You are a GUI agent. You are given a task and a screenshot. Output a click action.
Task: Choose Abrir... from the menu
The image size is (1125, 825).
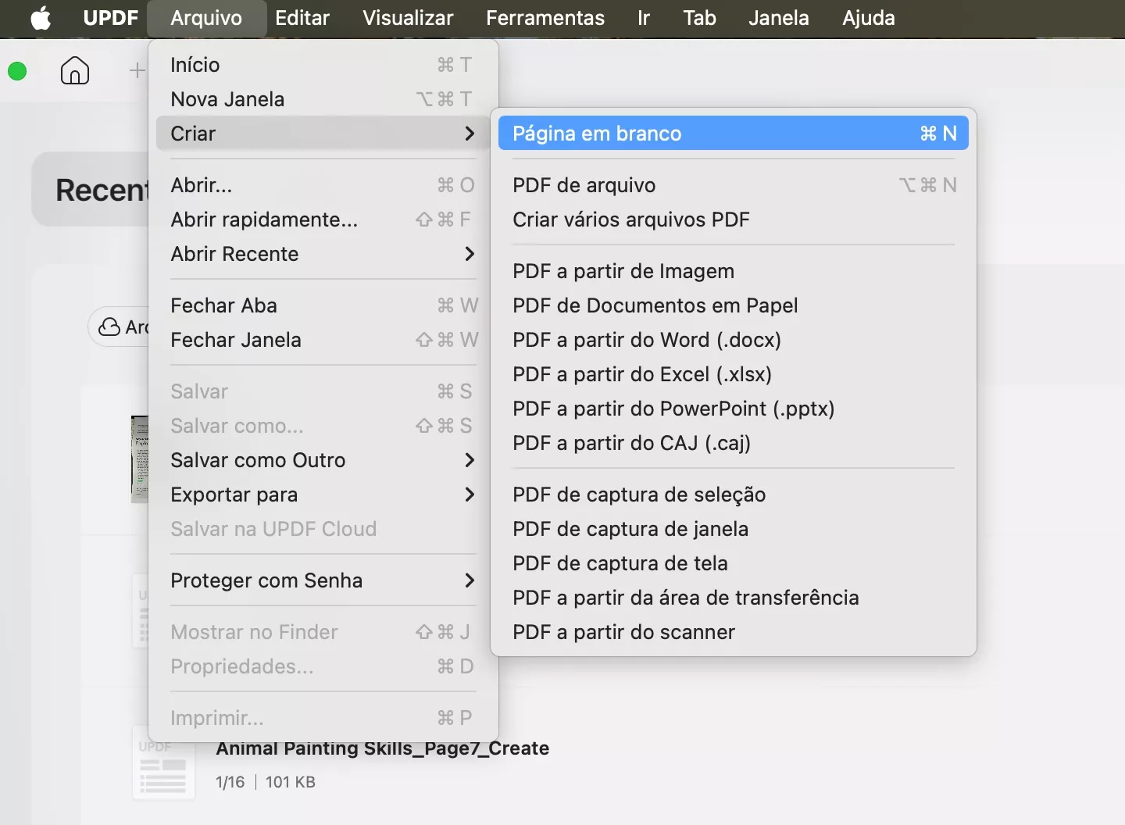click(x=323, y=185)
